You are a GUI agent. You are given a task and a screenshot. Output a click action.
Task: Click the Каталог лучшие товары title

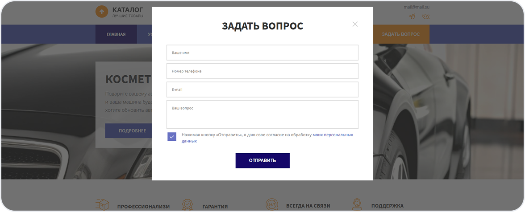tap(128, 12)
